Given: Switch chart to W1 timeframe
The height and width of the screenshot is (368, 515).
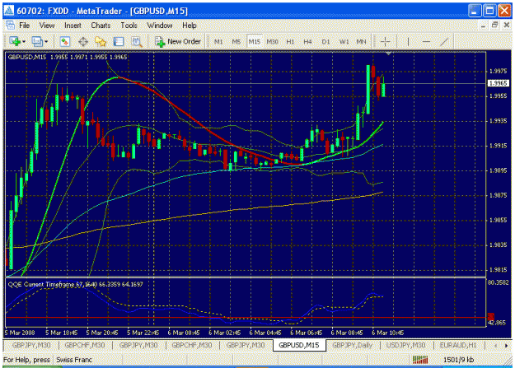Looking at the screenshot, I should click(344, 42).
